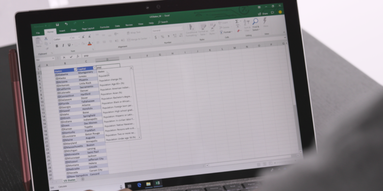Choose Population change (%) from the list
Image resolution: width=383 pixels, height=191 pixels.
click(111, 79)
